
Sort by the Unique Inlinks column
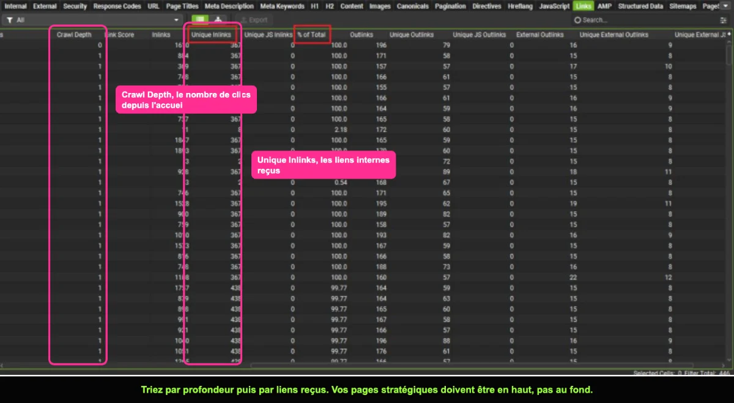[x=211, y=35]
